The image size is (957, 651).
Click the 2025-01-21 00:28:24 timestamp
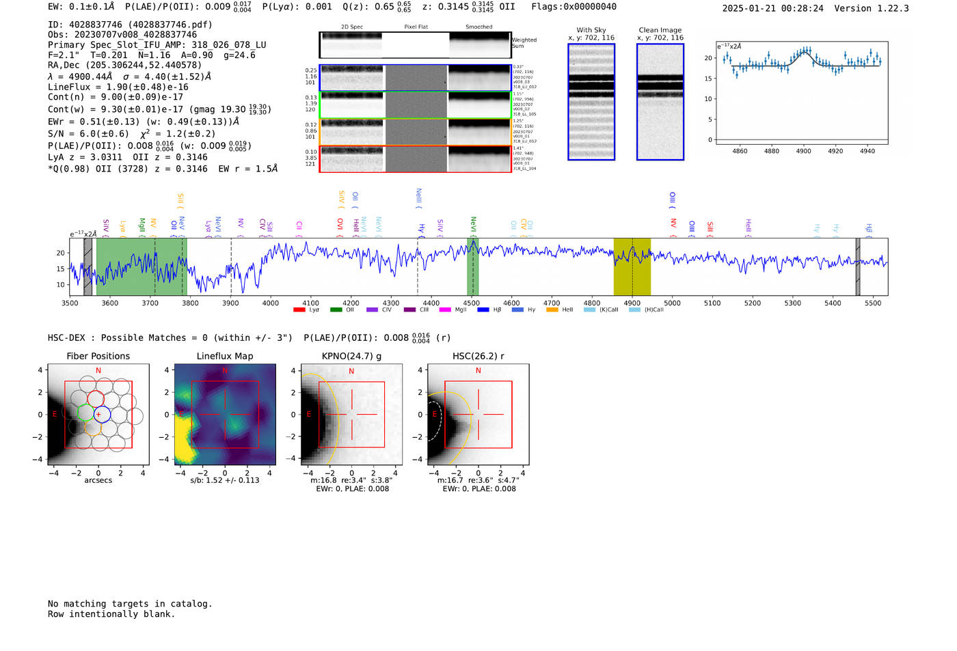pyautogui.click(x=773, y=9)
